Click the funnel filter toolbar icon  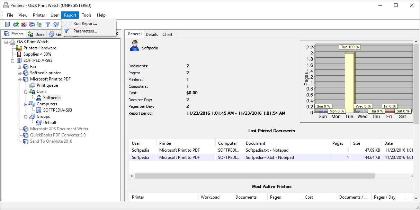pos(48,25)
